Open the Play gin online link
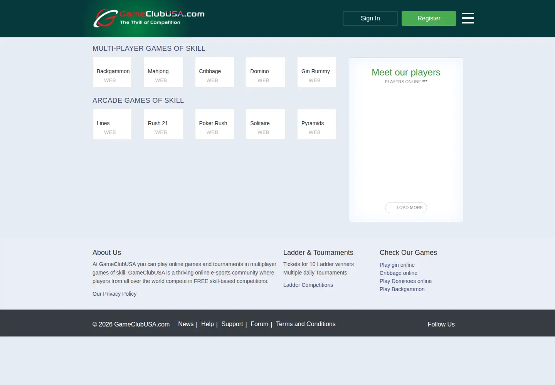555x385 pixels. click(397, 265)
